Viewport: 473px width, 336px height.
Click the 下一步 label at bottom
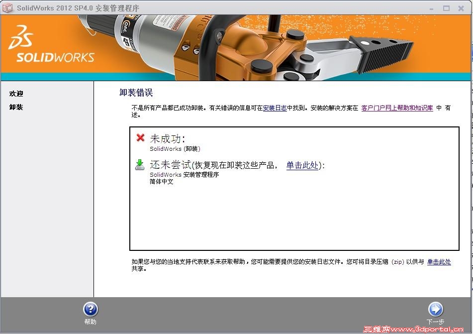(x=436, y=322)
